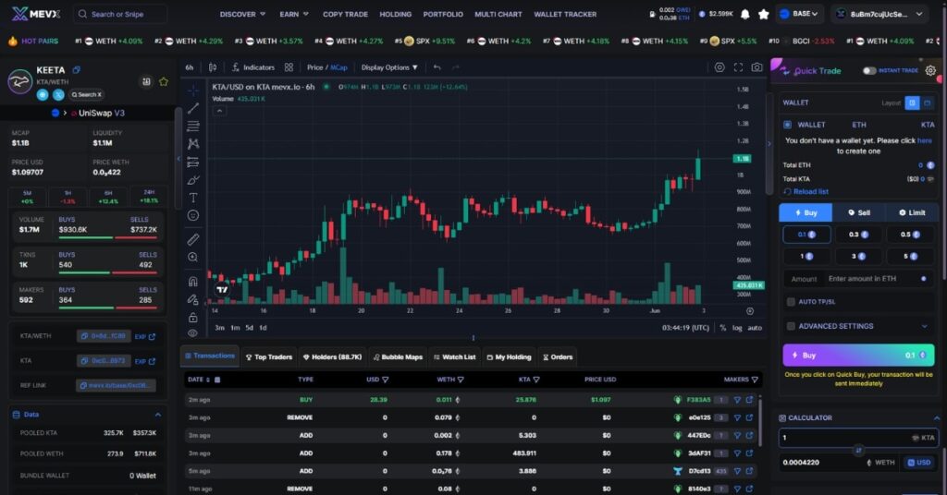The height and width of the screenshot is (495, 947).
Task: Open the chart layout templates grid icon
Action: click(x=289, y=67)
